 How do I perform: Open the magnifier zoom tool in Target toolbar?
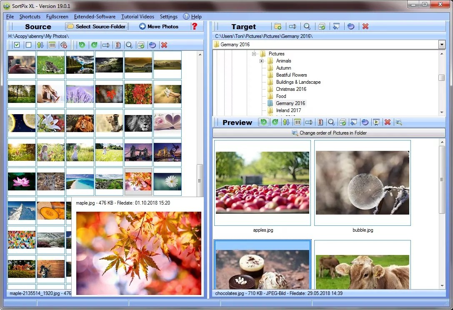[307, 26]
